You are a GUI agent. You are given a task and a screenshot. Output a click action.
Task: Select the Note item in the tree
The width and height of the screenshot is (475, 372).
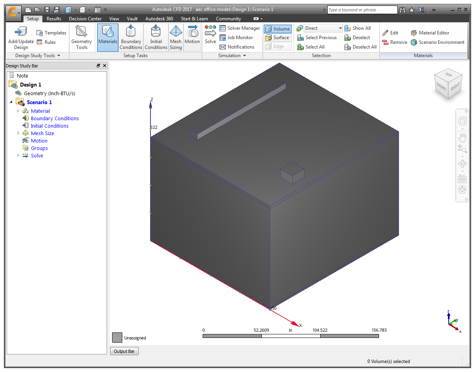coord(22,76)
